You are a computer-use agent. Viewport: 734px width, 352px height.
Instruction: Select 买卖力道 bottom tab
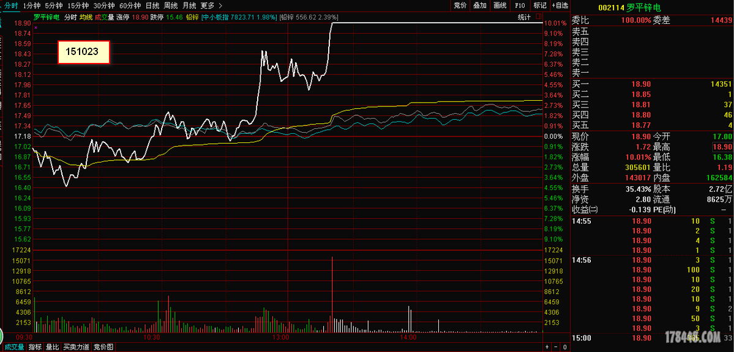click(77, 347)
